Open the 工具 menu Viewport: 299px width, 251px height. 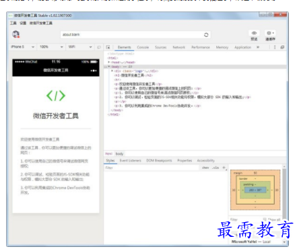[13, 23]
